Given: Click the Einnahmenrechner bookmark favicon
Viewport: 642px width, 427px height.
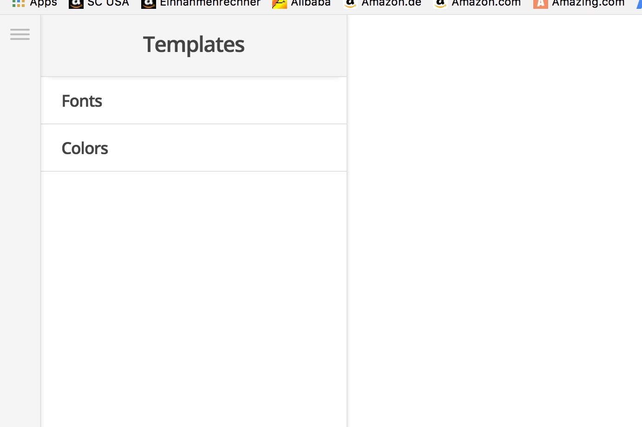Looking at the screenshot, I should coord(148,4).
